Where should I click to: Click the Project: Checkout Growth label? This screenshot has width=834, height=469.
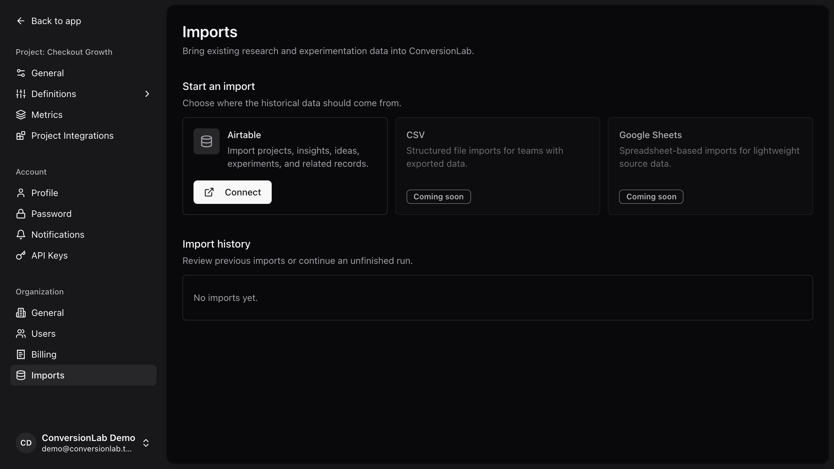[64, 52]
